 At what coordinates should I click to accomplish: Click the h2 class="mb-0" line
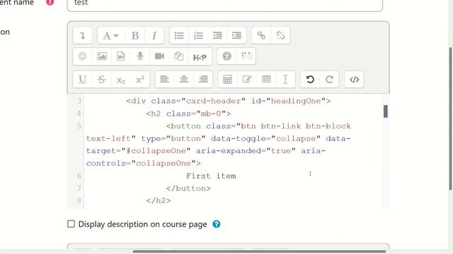188,114
